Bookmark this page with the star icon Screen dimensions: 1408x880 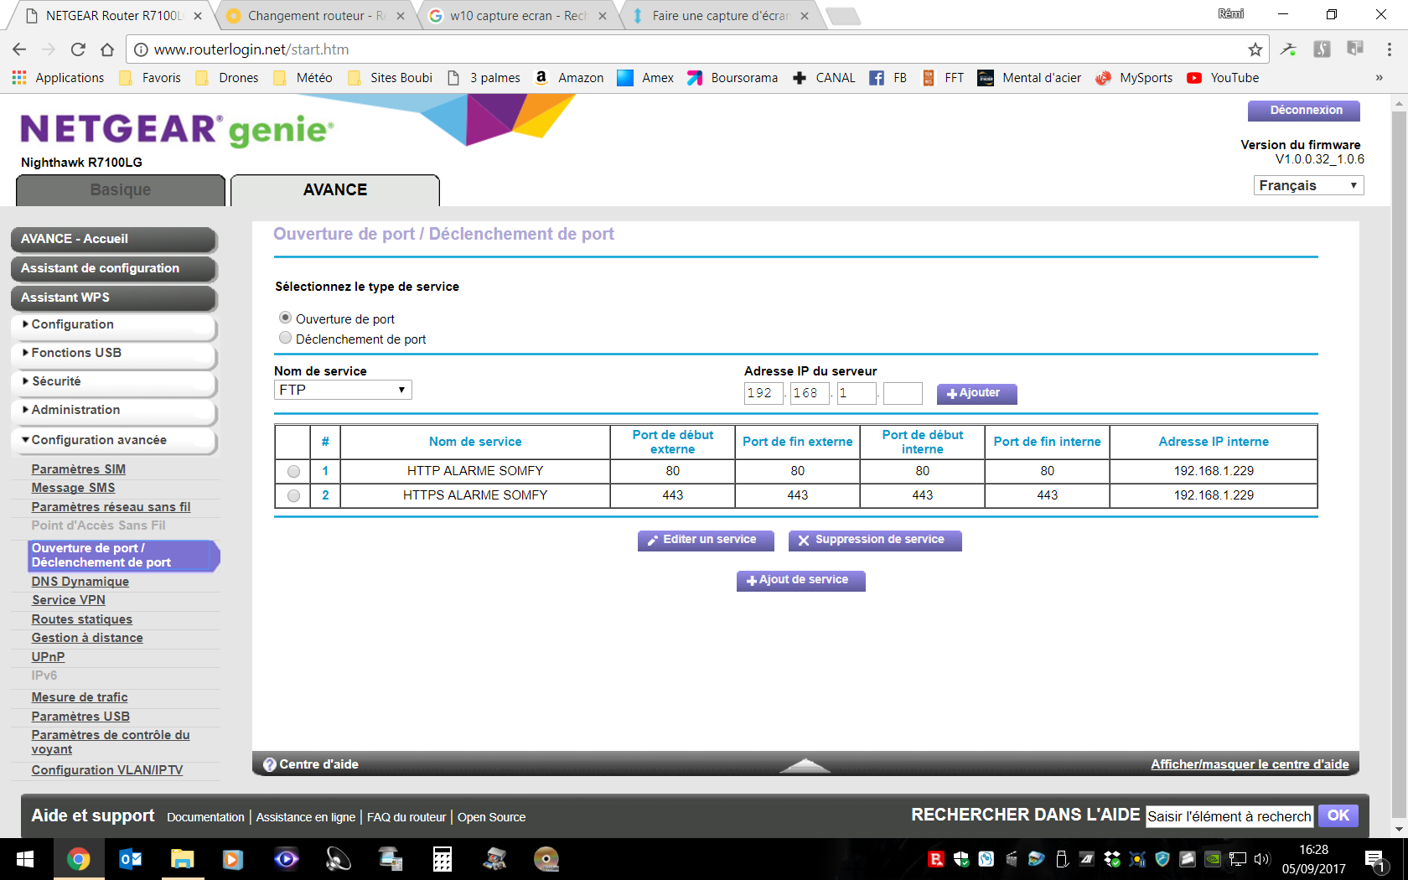coord(1255,49)
